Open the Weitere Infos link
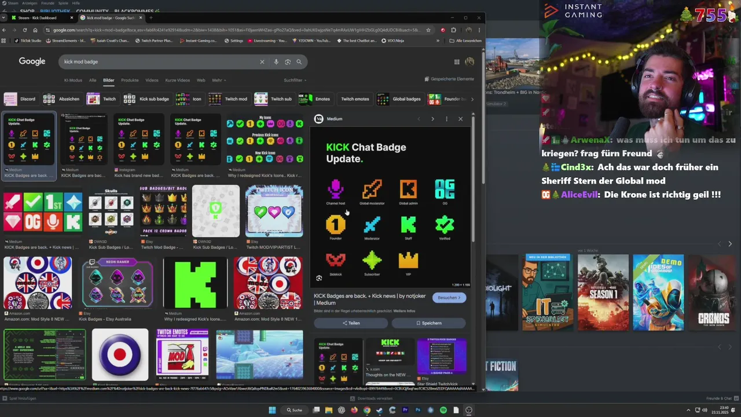The image size is (741, 417). pos(404,311)
